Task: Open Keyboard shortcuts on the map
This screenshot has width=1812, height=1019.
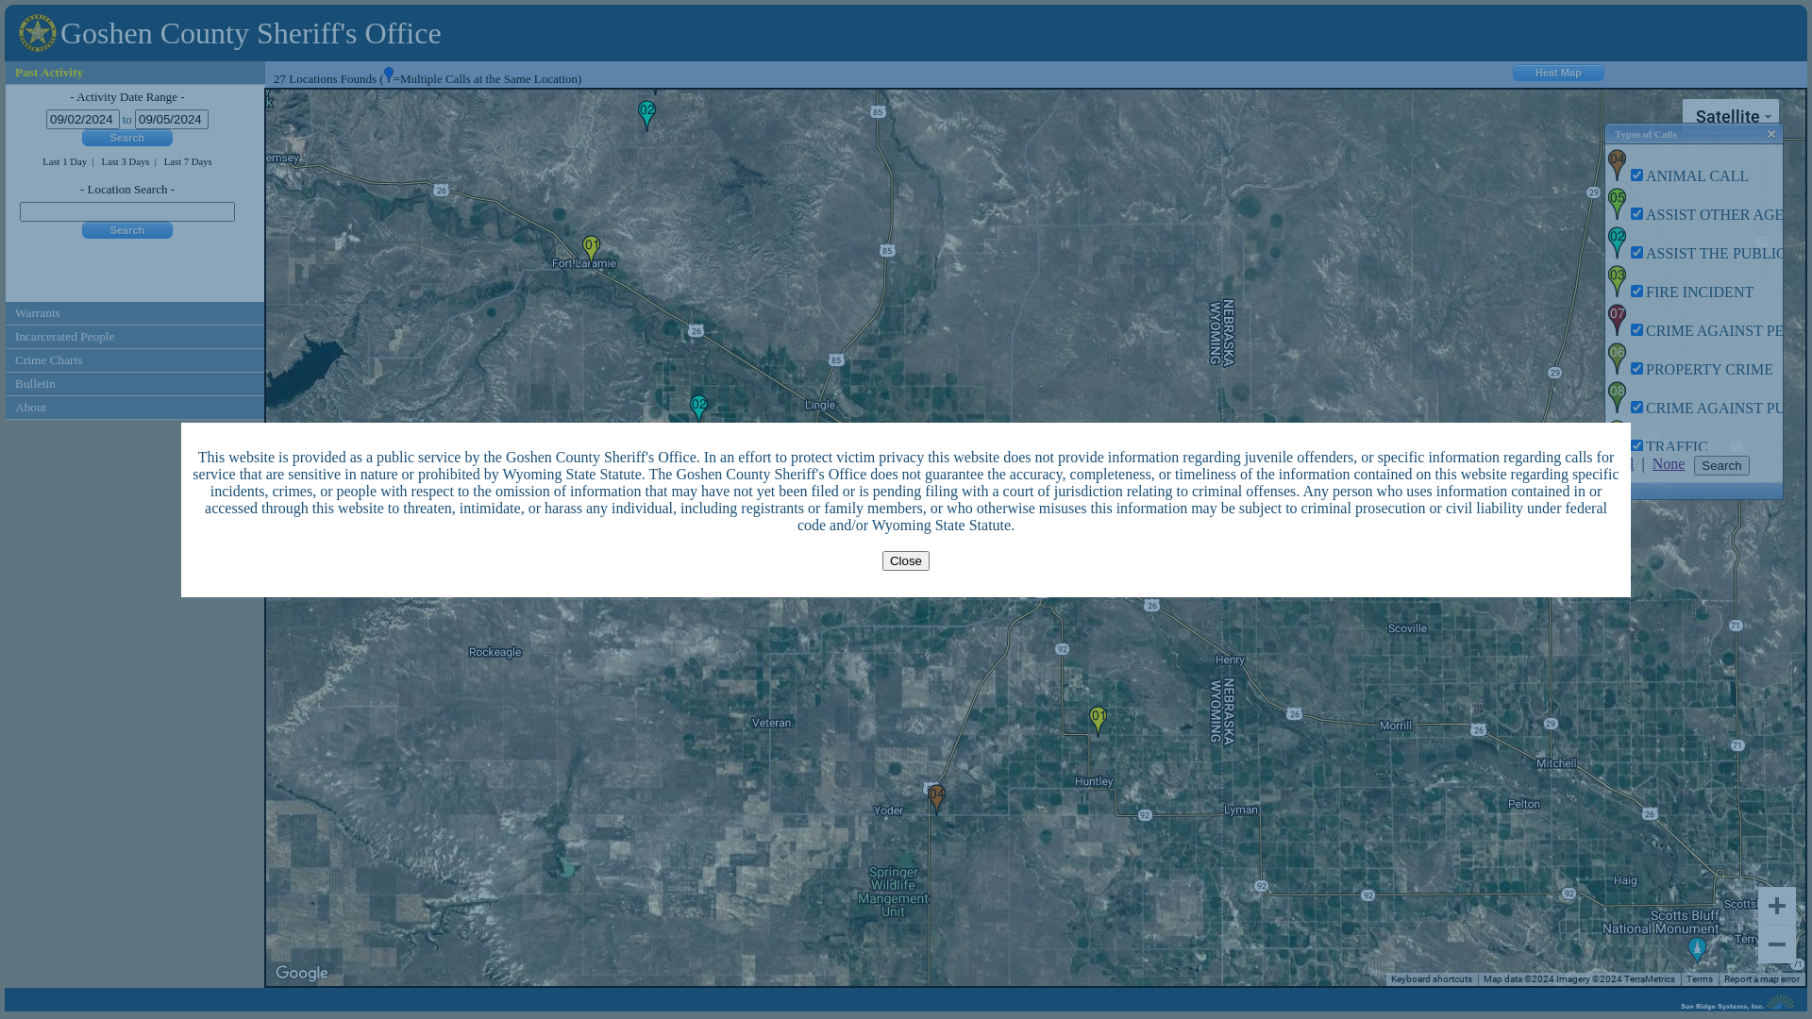Action: pos(1432,979)
